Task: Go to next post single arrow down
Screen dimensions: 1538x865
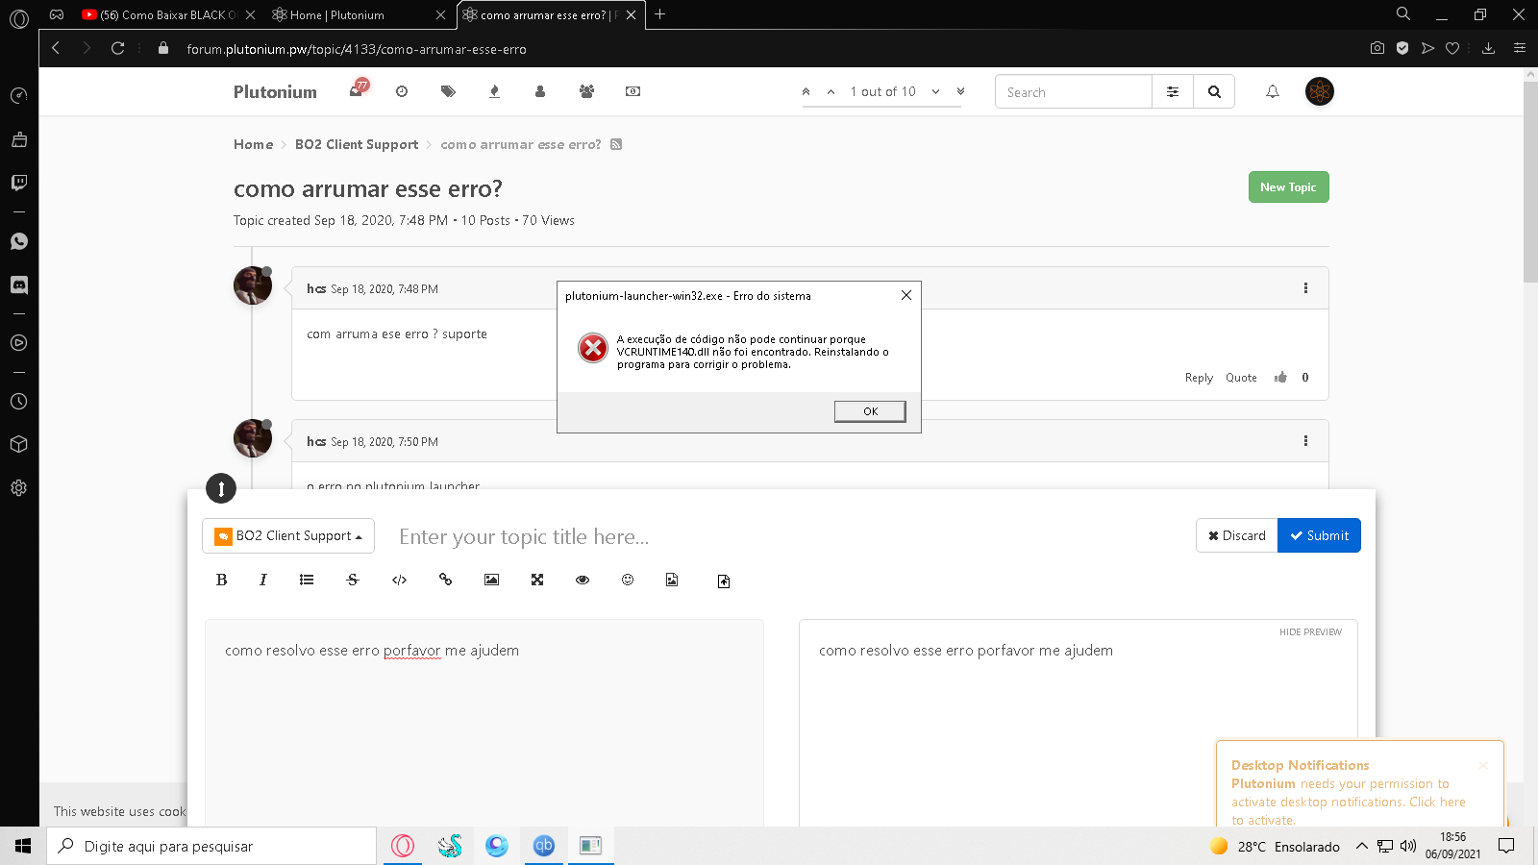Action: pyautogui.click(x=935, y=91)
